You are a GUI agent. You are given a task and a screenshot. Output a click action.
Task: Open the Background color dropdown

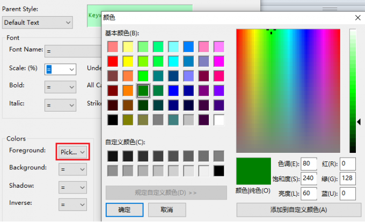point(72,169)
